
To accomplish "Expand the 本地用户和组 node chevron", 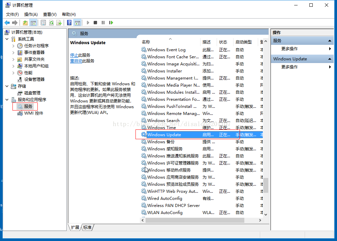I will 13,66.
